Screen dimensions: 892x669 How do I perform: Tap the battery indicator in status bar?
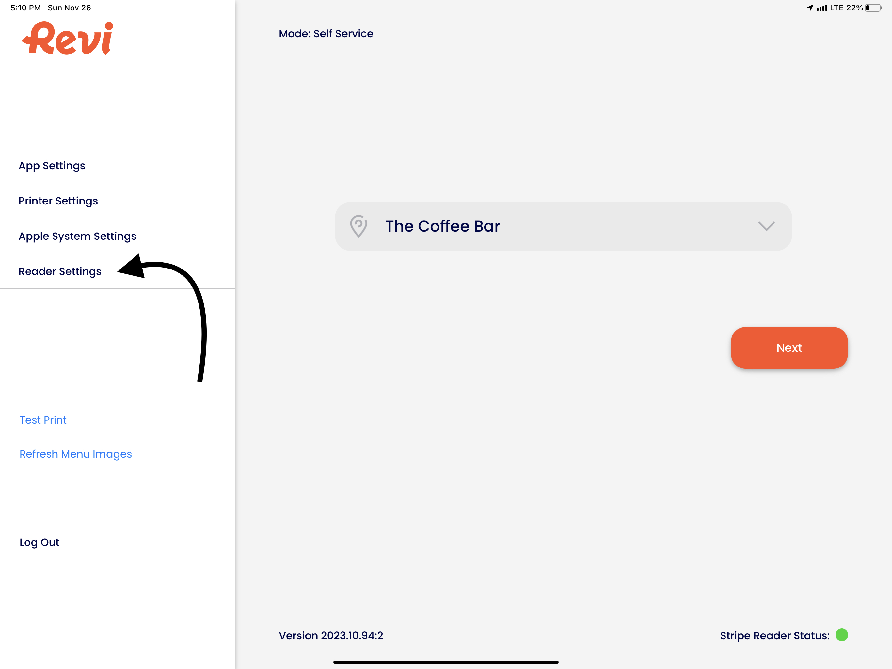(x=873, y=8)
